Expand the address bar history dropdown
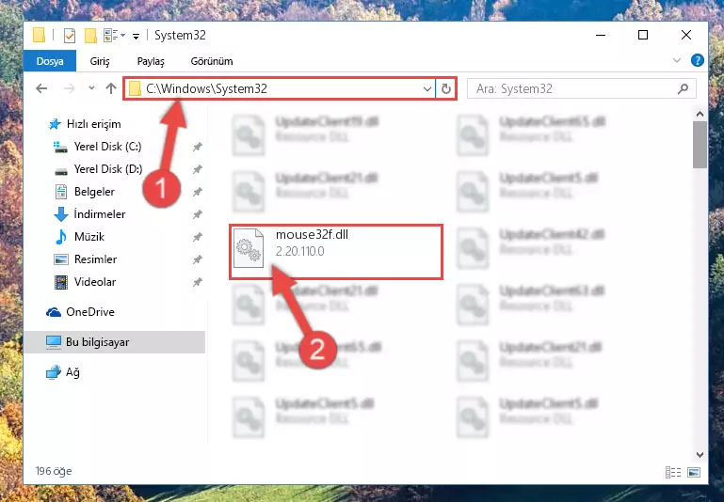 [427, 88]
